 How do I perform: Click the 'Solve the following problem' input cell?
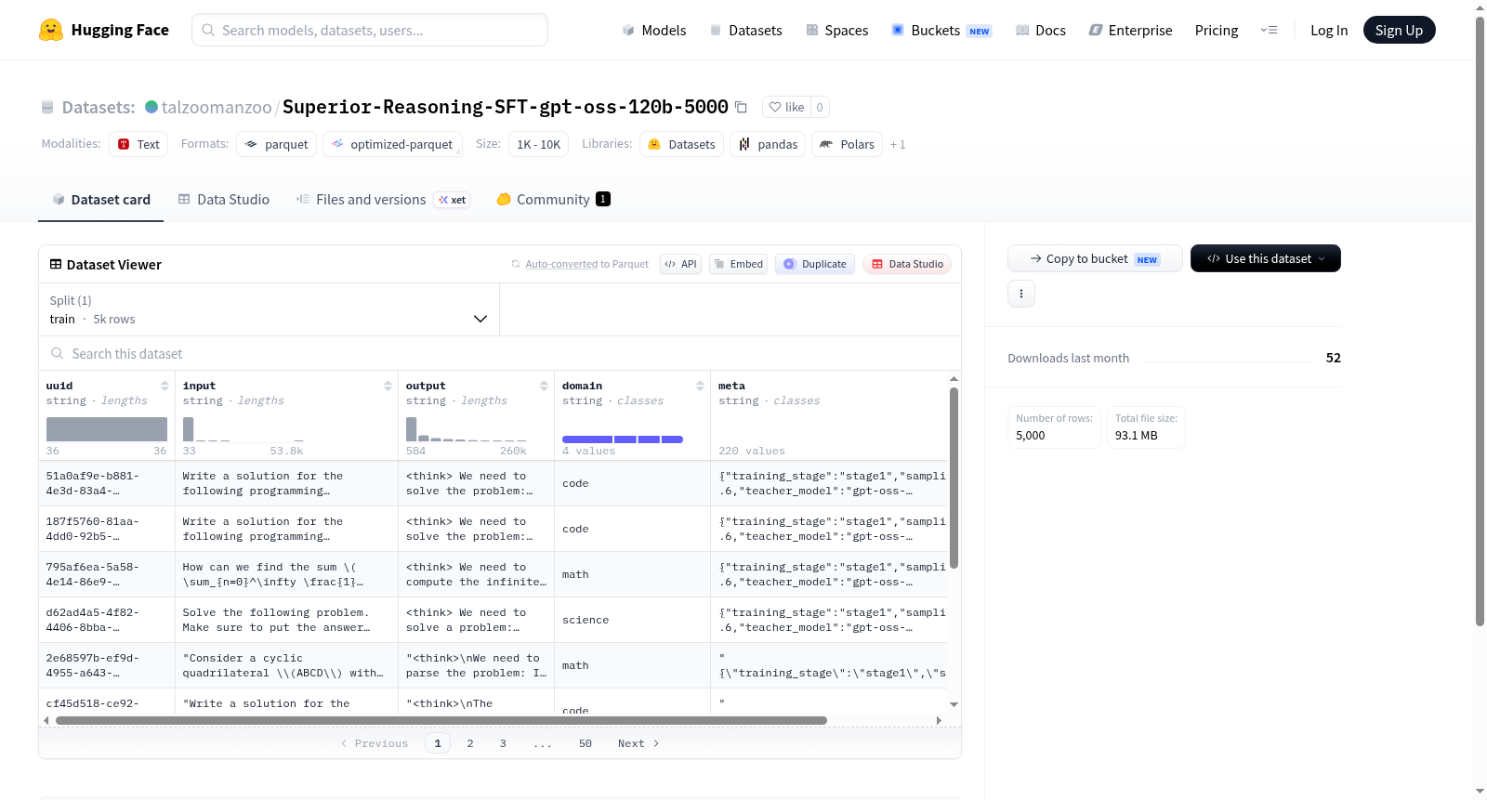pyautogui.click(x=286, y=620)
